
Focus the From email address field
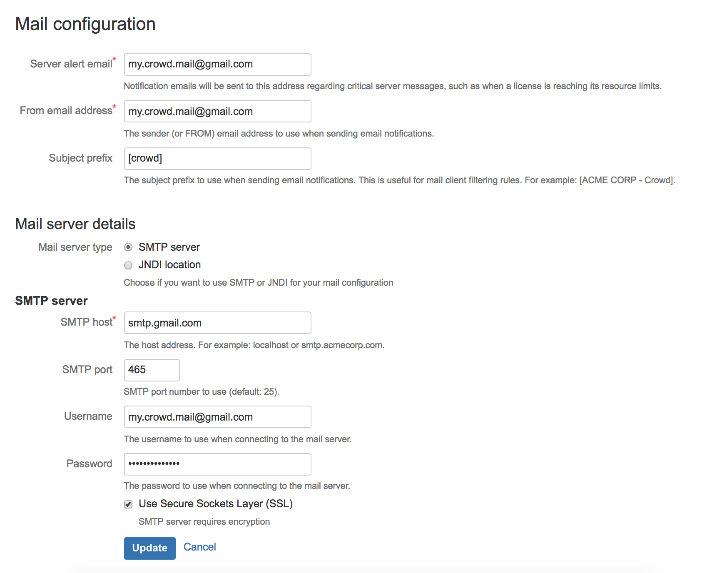(217, 111)
